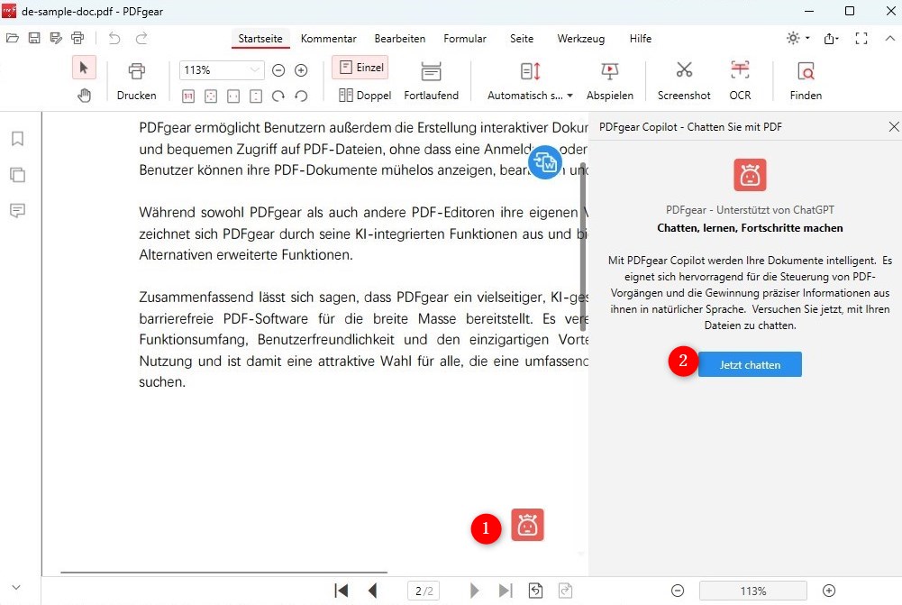Go to the previous page

click(373, 591)
